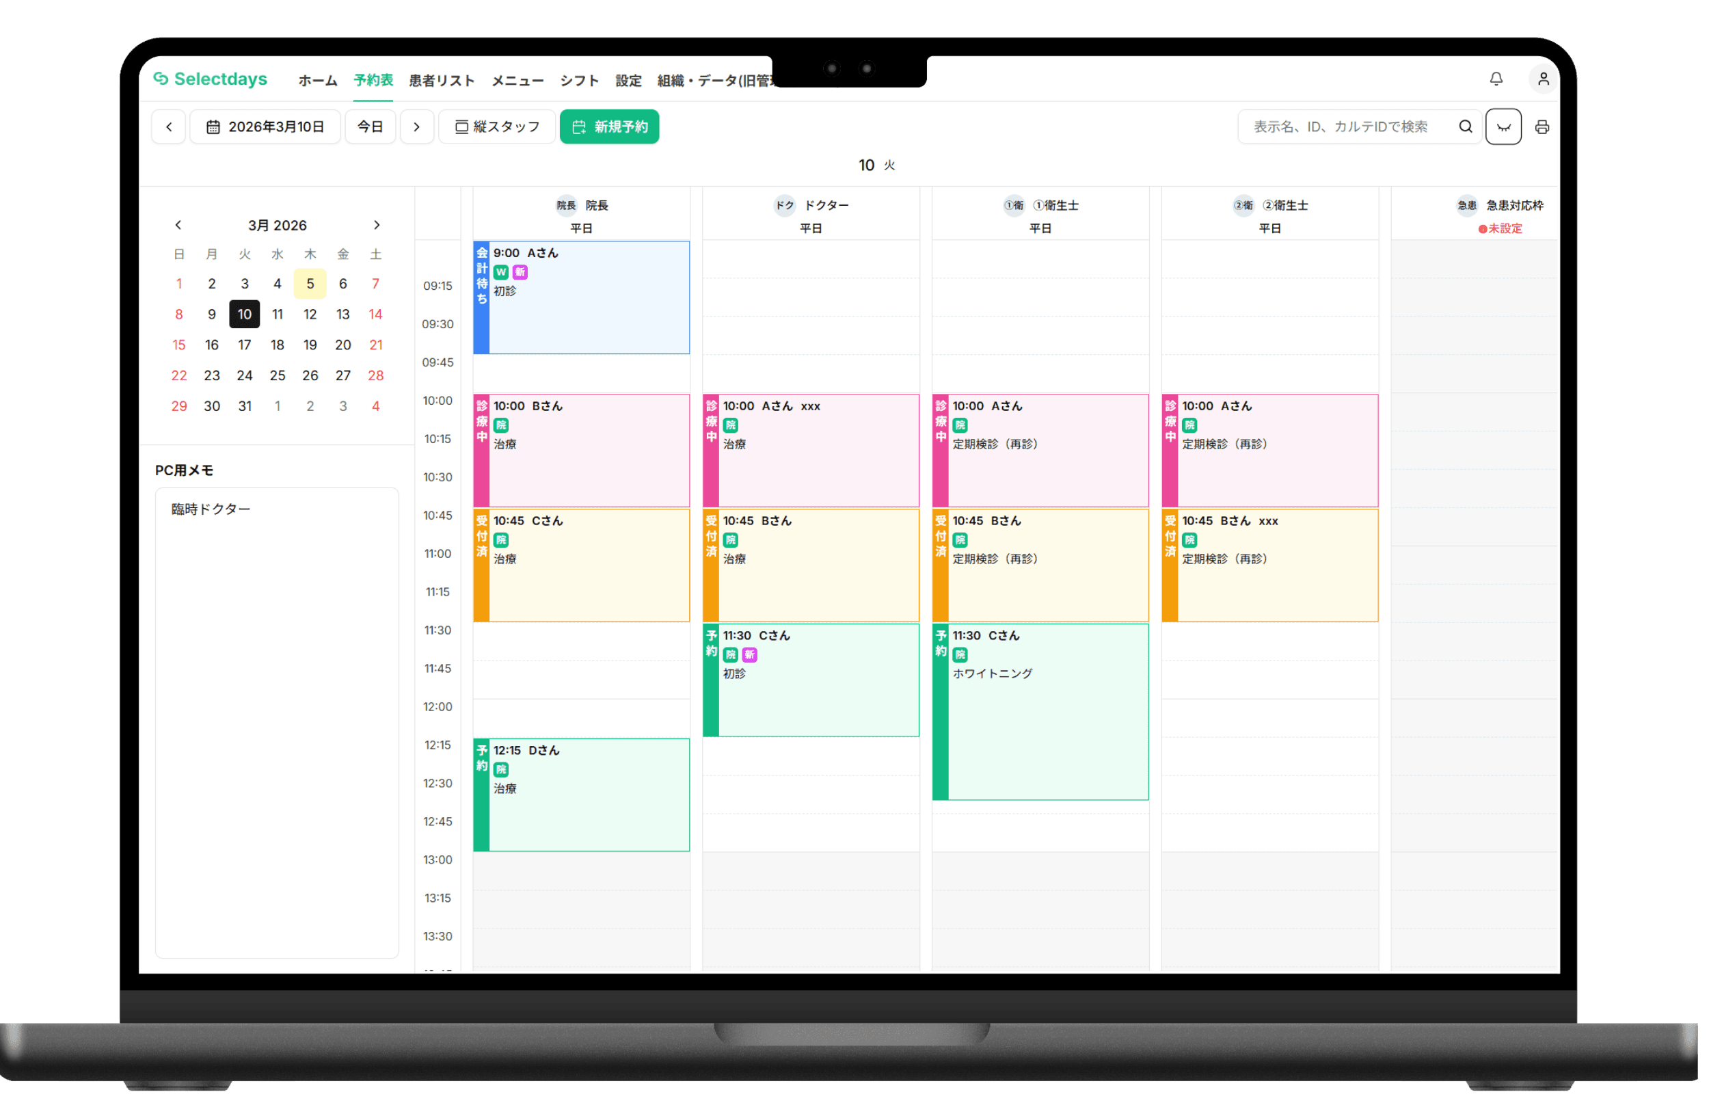Click the 今日 button
This screenshot has height=1094, width=1709.
371,127
